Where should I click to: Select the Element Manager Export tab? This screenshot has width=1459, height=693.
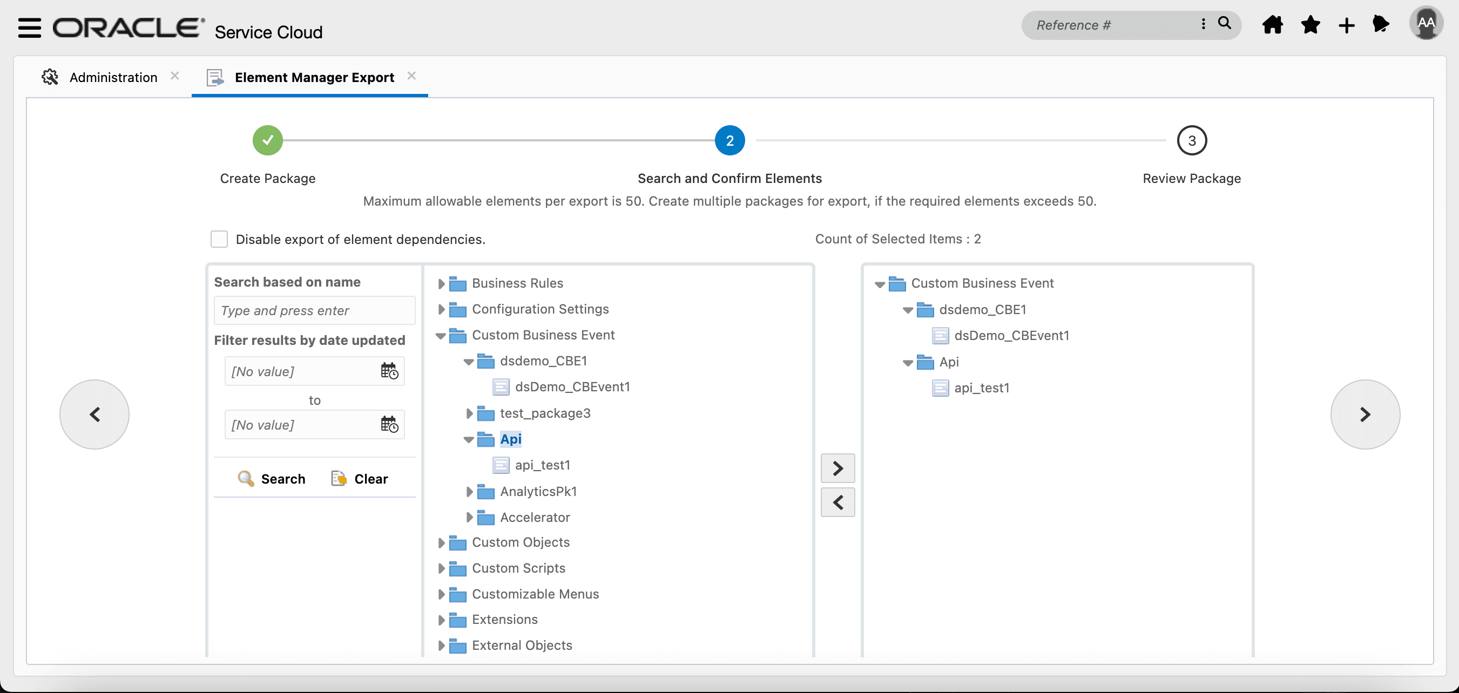coord(314,78)
